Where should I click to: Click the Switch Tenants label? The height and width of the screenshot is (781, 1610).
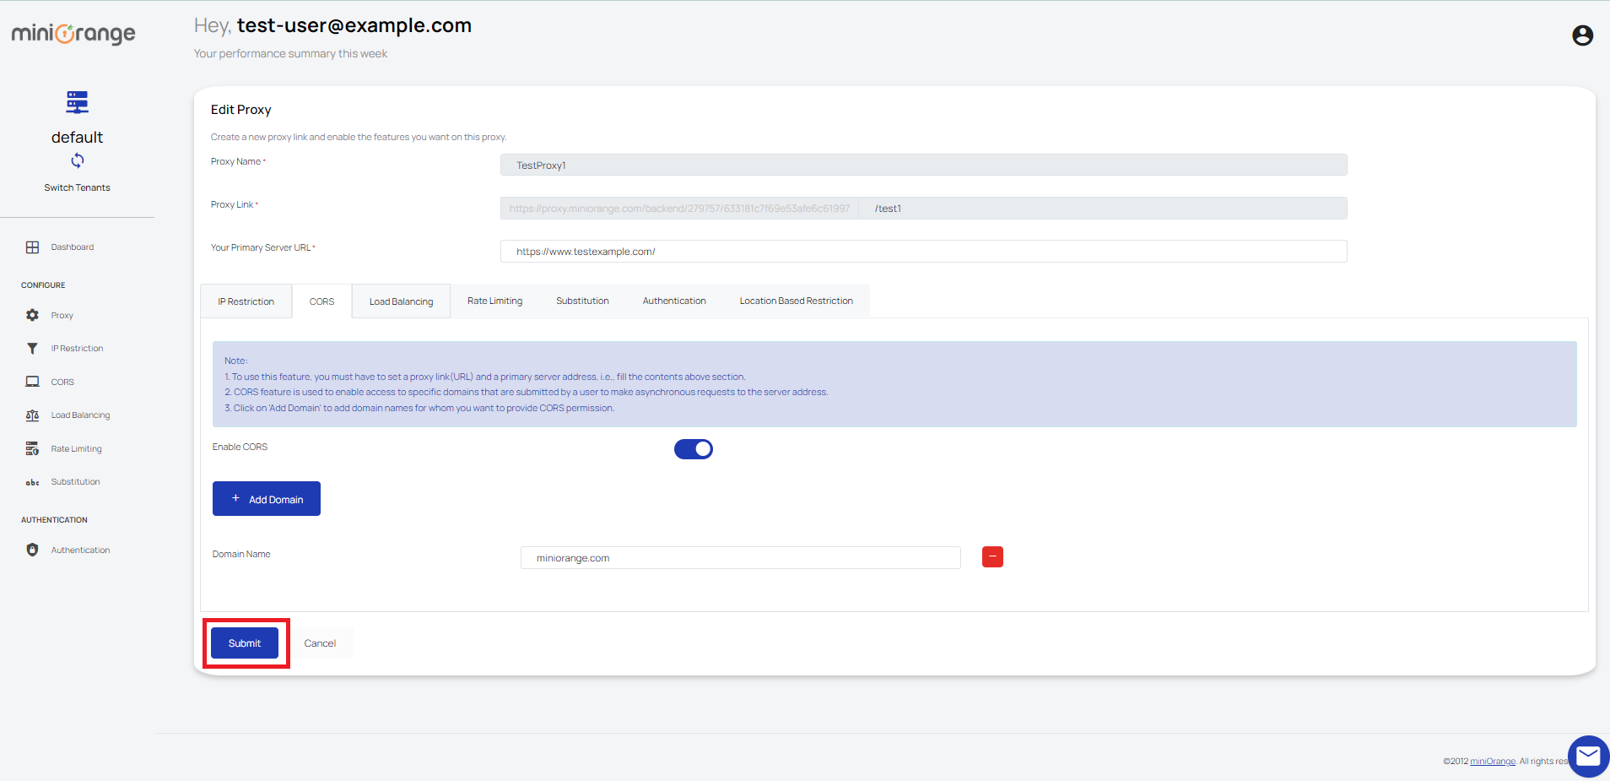(x=77, y=187)
